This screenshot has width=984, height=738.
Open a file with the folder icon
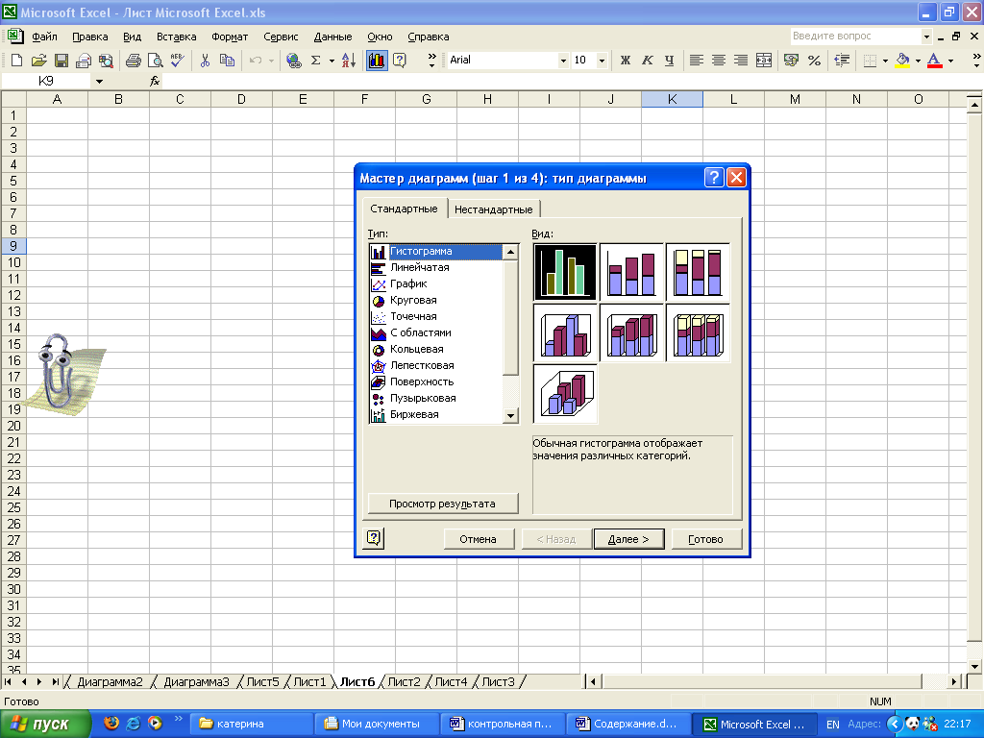click(38, 61)
